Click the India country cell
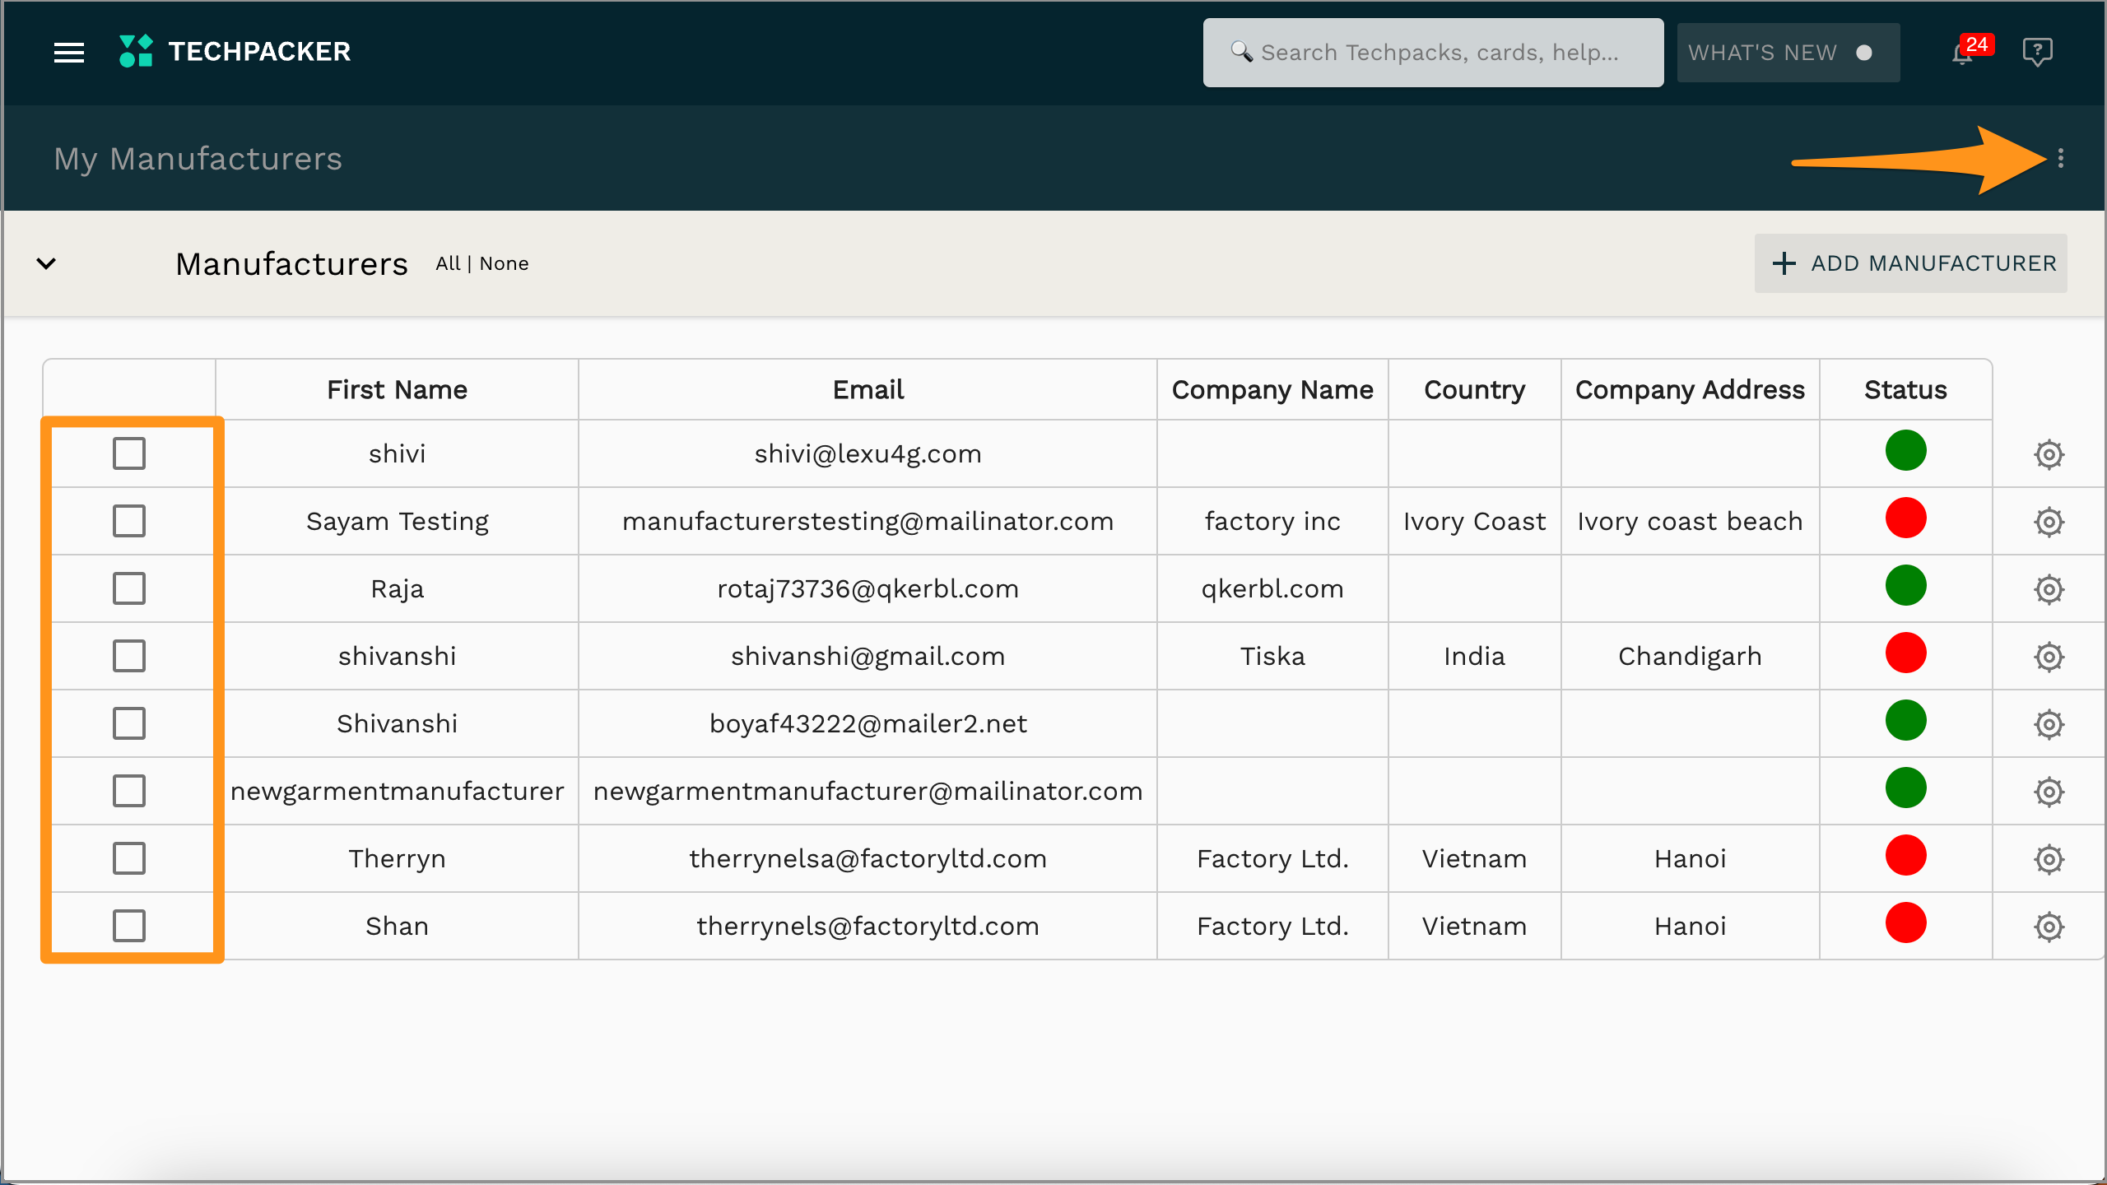 coord(1474,657)
